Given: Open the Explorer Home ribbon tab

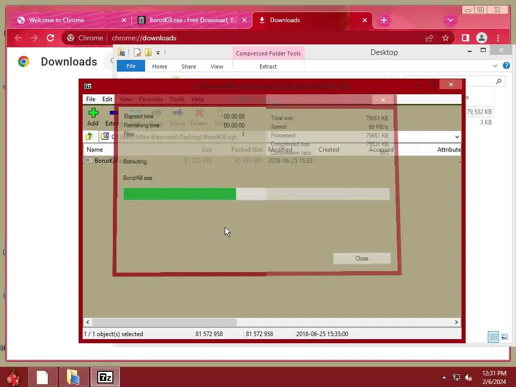Looking at the screenshot, I should pyautogui.click(x=160, y=67).
